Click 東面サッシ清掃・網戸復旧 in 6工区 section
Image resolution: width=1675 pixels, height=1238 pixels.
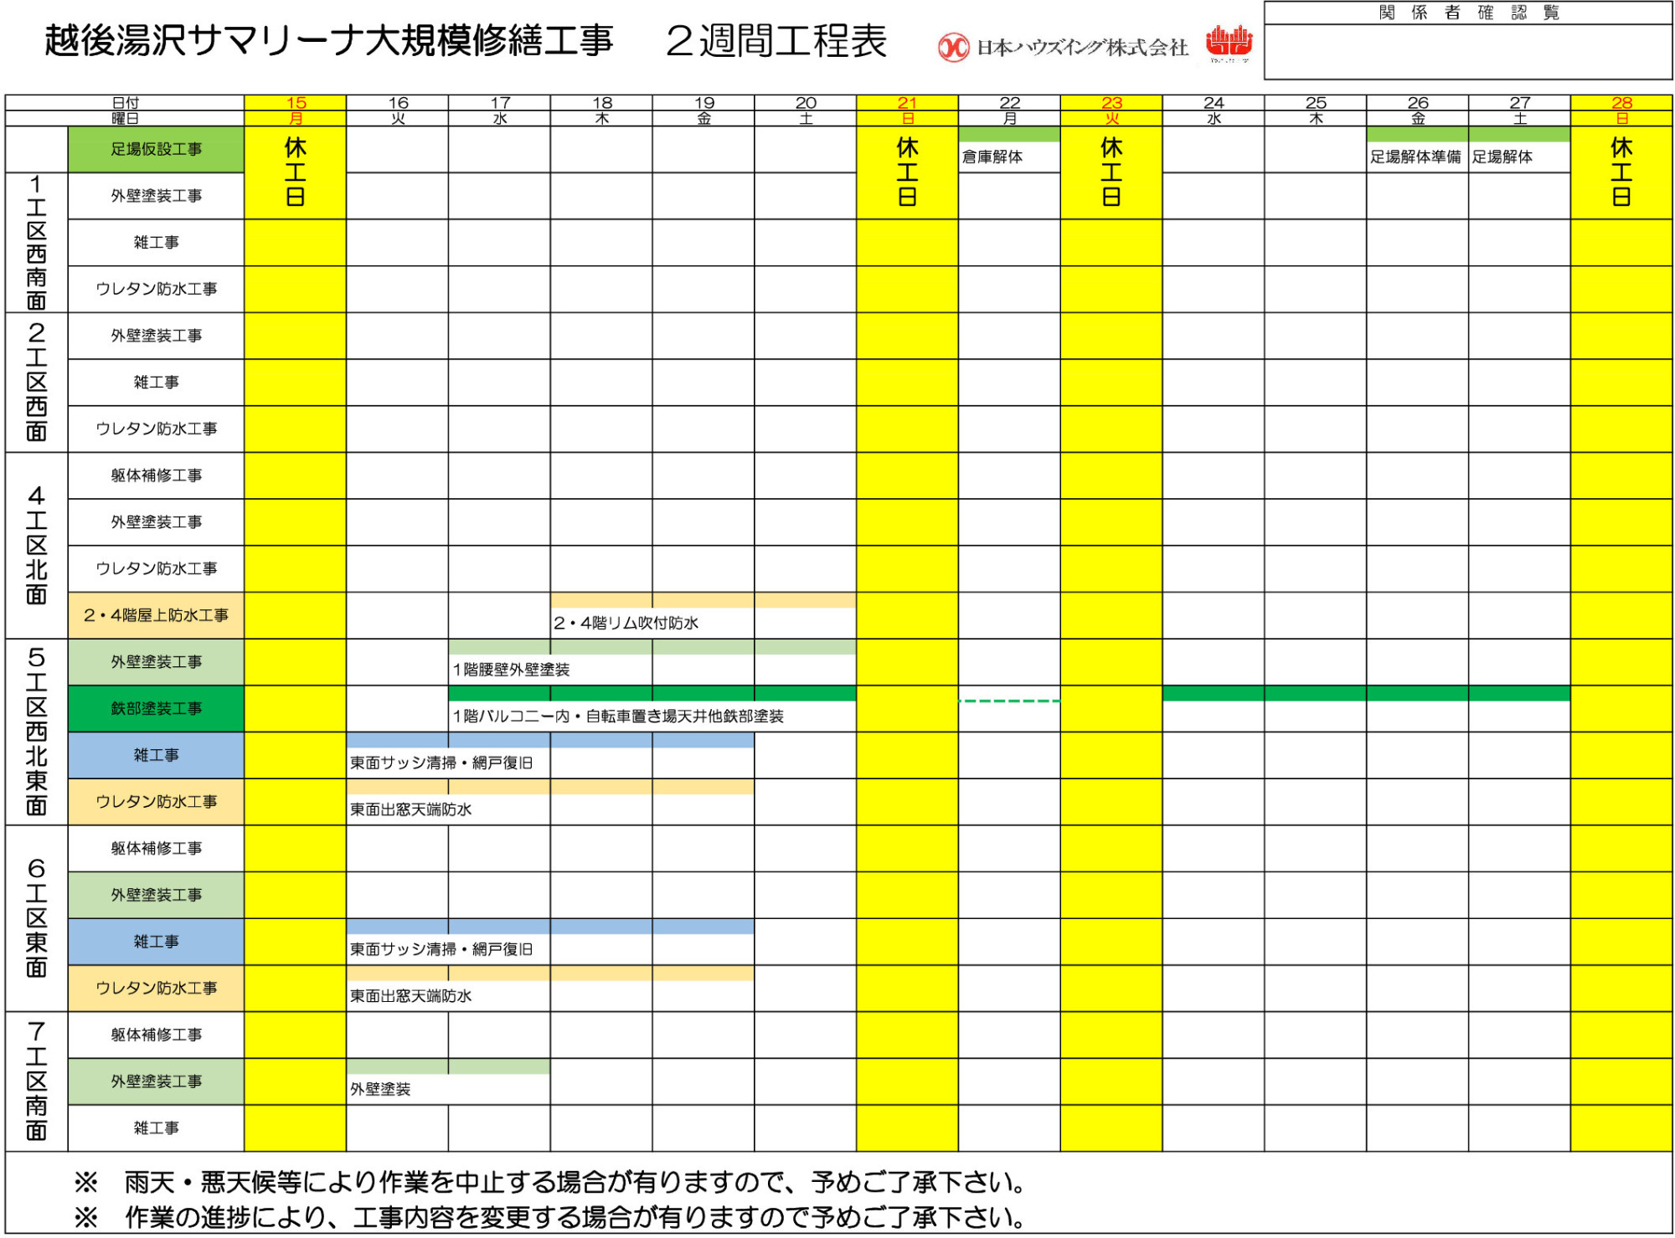click(441, 950)
